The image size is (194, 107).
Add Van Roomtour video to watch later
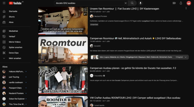pos(85,9)
